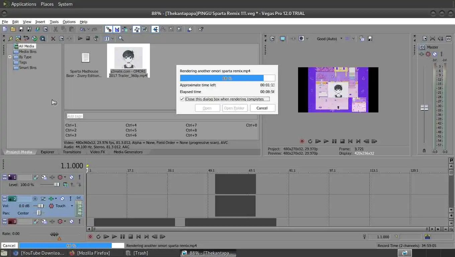Mute track 1 with the mute icon
Image resolution: width=455 pixels, height=257 pixels.
[x=71, y=177]
